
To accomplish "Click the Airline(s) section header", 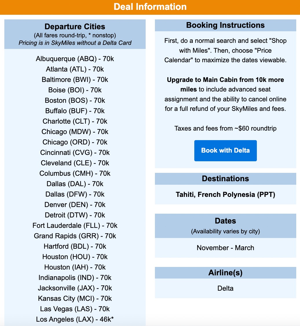I will pyautogui.click(x=225, y=272).
